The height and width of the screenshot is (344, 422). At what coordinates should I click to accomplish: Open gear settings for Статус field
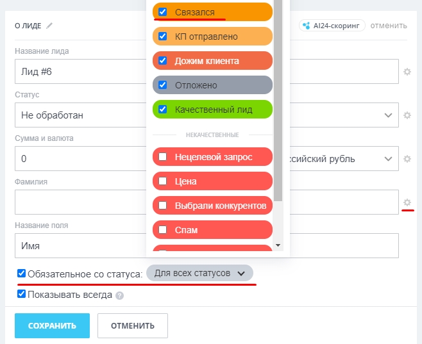[x=407, y=115]
